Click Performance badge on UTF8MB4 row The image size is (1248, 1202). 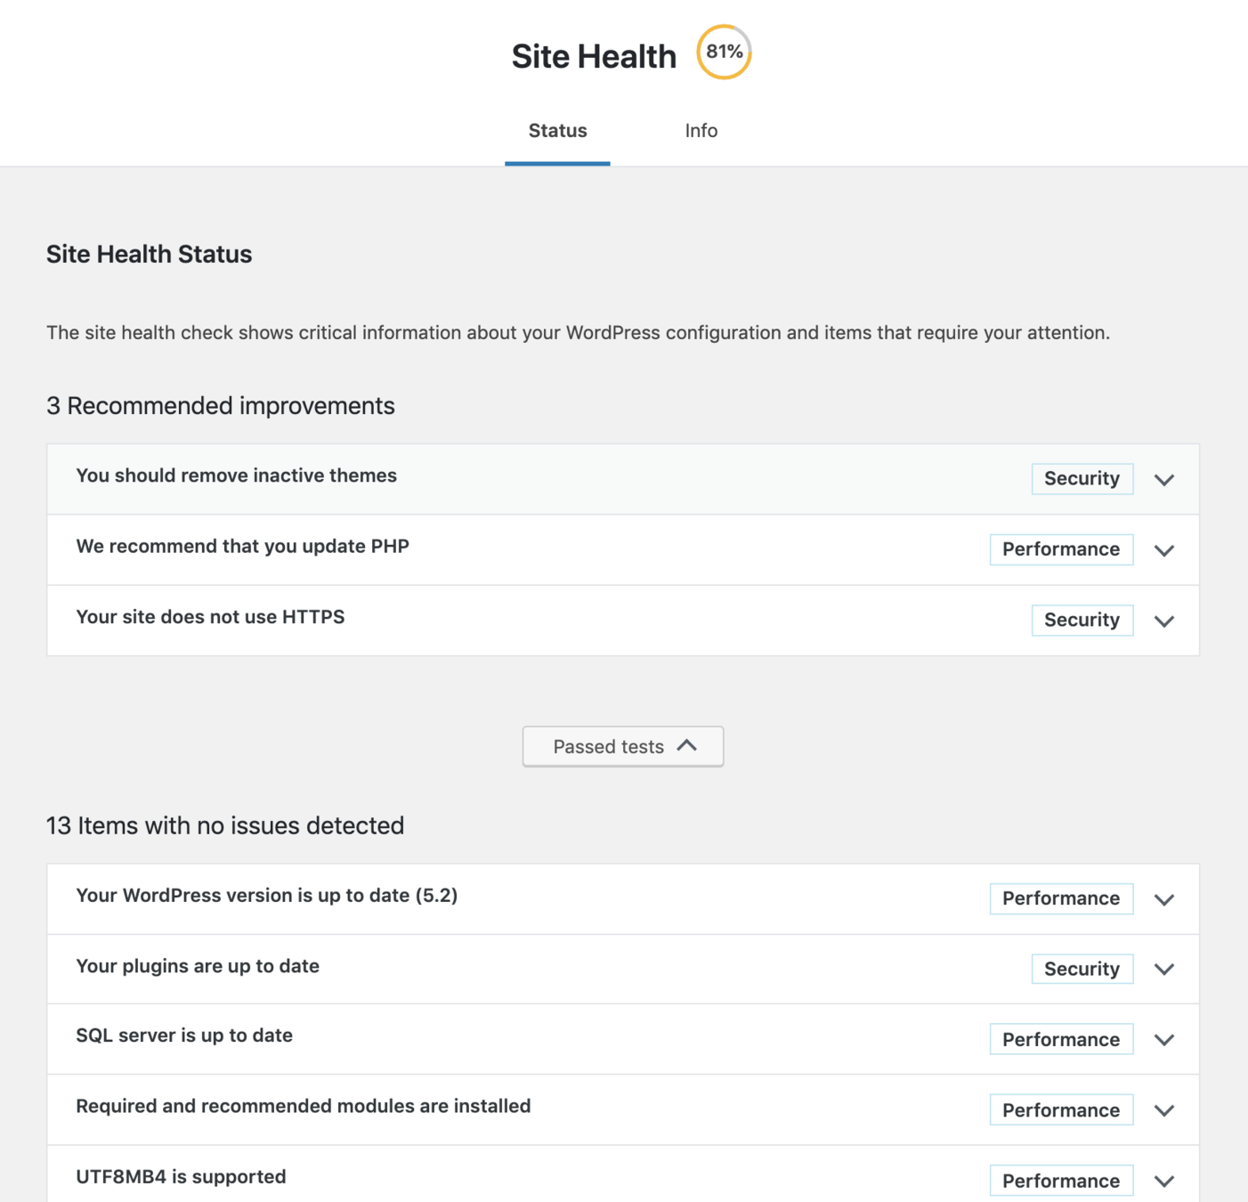click(x=1061, y=1181)
